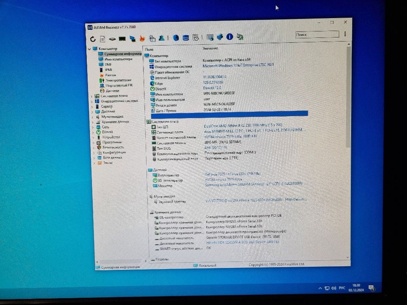Expand the Дисплей tree node

pos(92,112)
